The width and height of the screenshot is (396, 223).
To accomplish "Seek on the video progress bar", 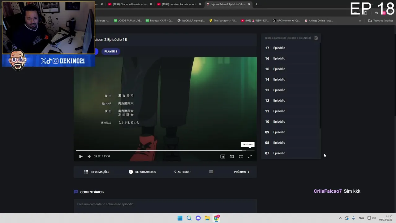I will tap(165, 150).
